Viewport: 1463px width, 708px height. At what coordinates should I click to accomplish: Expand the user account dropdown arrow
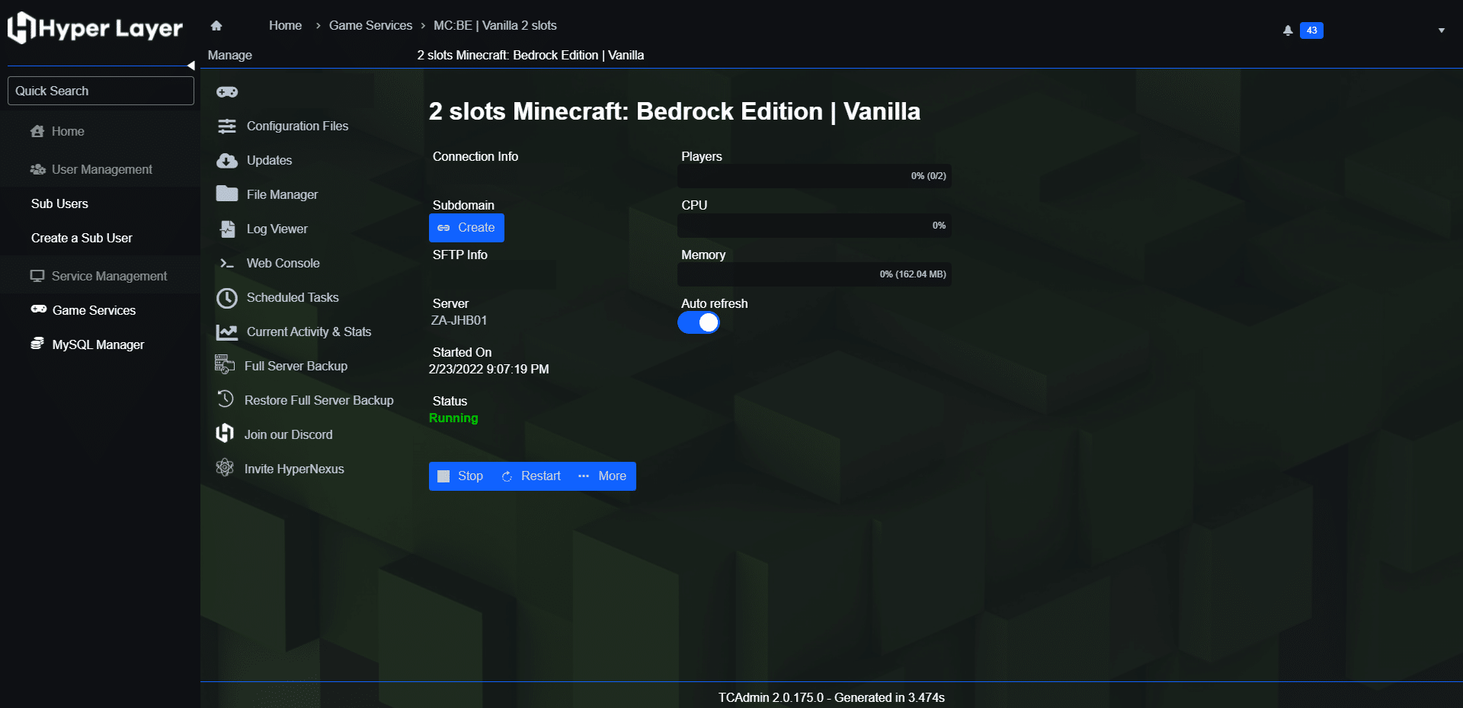point(1442,30)
